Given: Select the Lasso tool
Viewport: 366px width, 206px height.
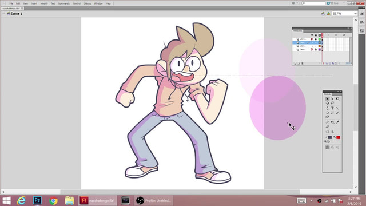Looking at the screenshot, I should pyautogui.click(x=332, y=103).
